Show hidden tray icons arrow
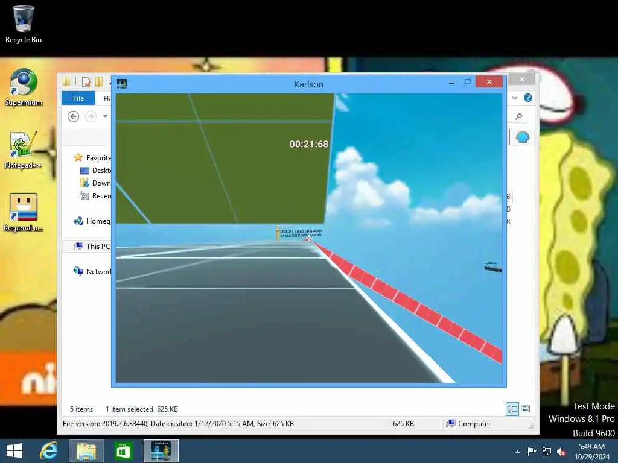 click(x=517, y=452)
